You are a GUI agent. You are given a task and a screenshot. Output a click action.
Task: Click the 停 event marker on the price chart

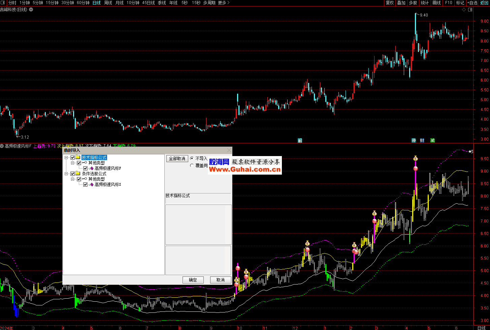click(x=414, y=141)
